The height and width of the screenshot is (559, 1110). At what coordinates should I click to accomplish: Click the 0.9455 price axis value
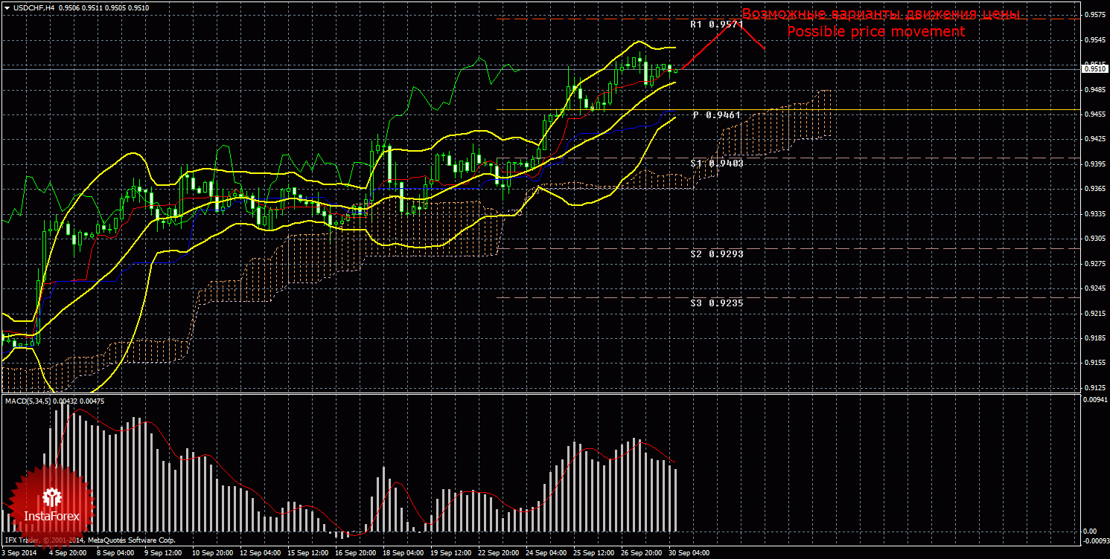[x=1094, y=114]
